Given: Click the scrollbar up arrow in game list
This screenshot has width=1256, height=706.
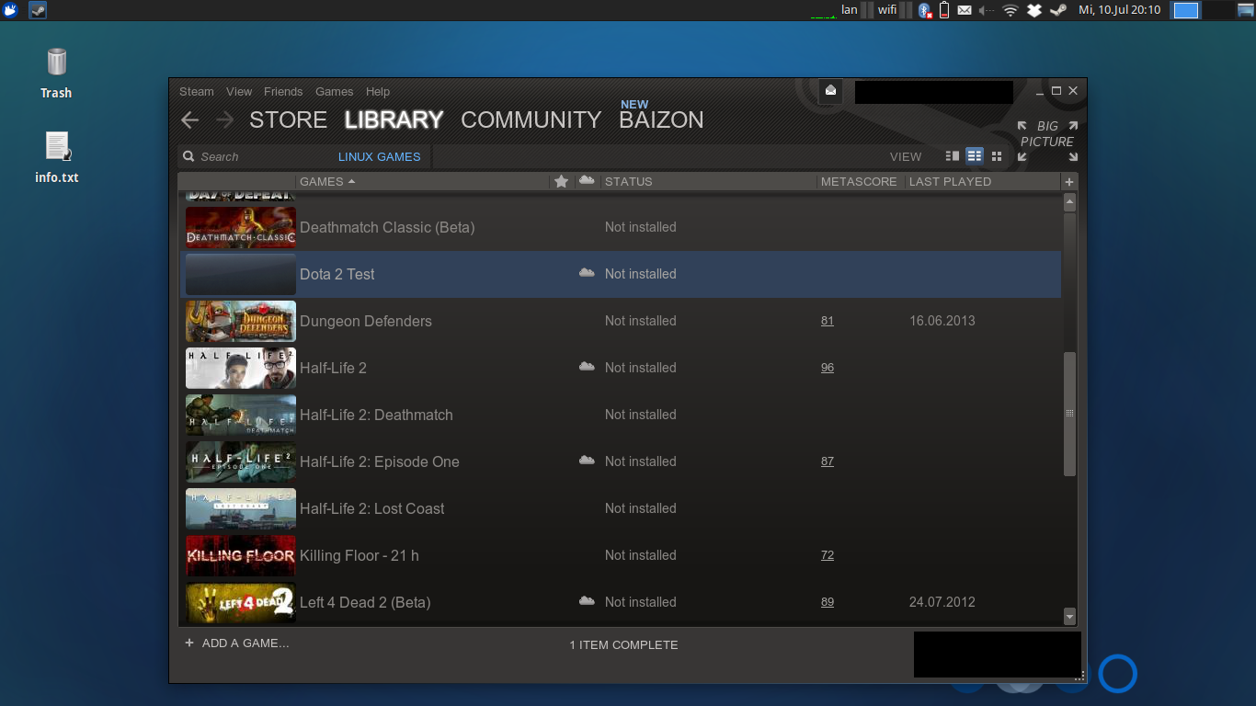Looking at the screenshot, I should pyautogui.click(x=1069, y=202).
